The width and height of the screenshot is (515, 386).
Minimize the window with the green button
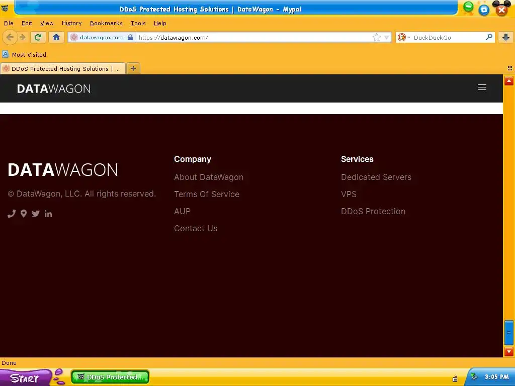coord(468,7)
